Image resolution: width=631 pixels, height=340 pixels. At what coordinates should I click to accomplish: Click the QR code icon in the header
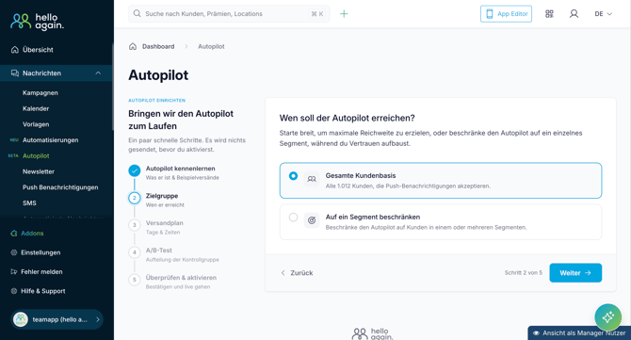point(549,14)
